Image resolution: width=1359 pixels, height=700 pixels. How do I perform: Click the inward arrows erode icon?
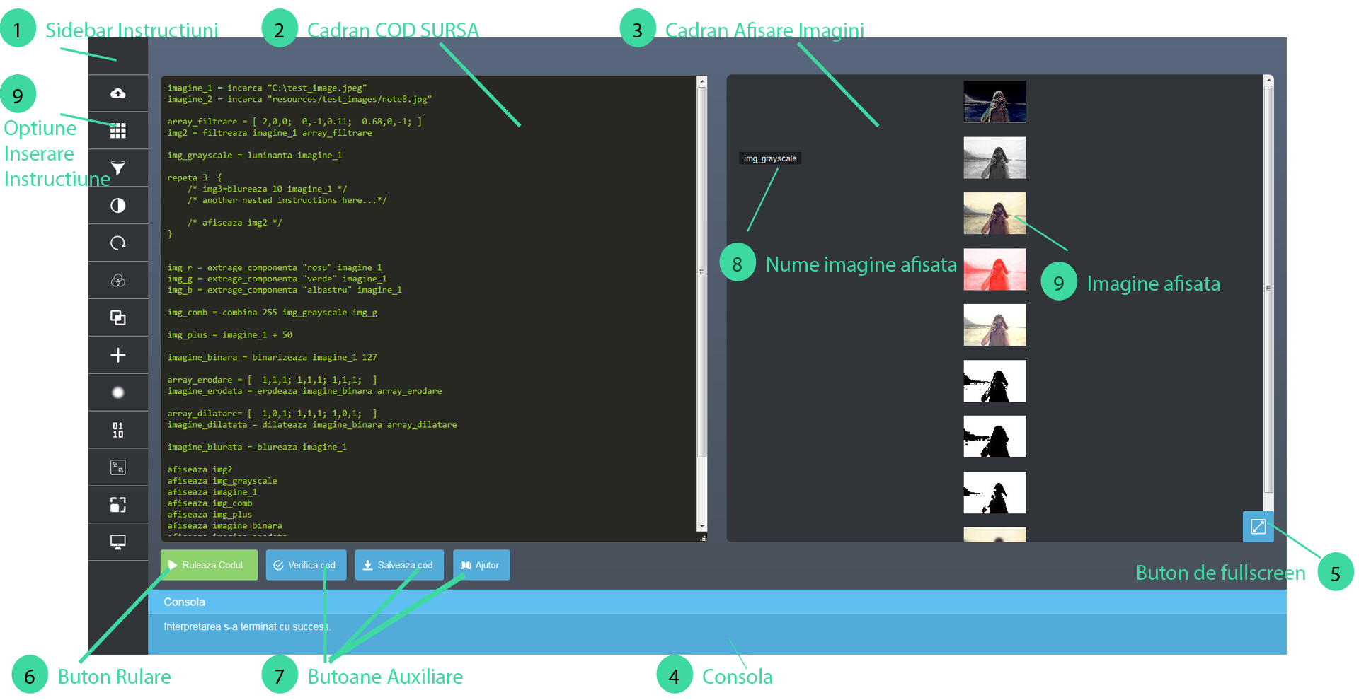click(118, 467)
